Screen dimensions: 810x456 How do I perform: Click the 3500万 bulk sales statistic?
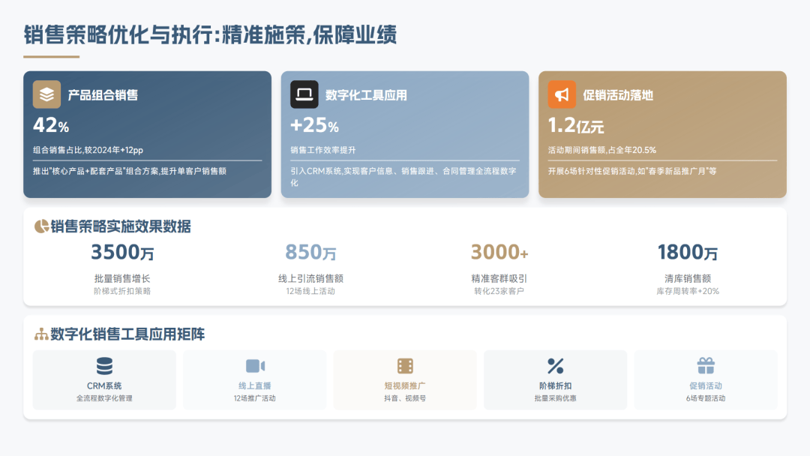[122, 253]
